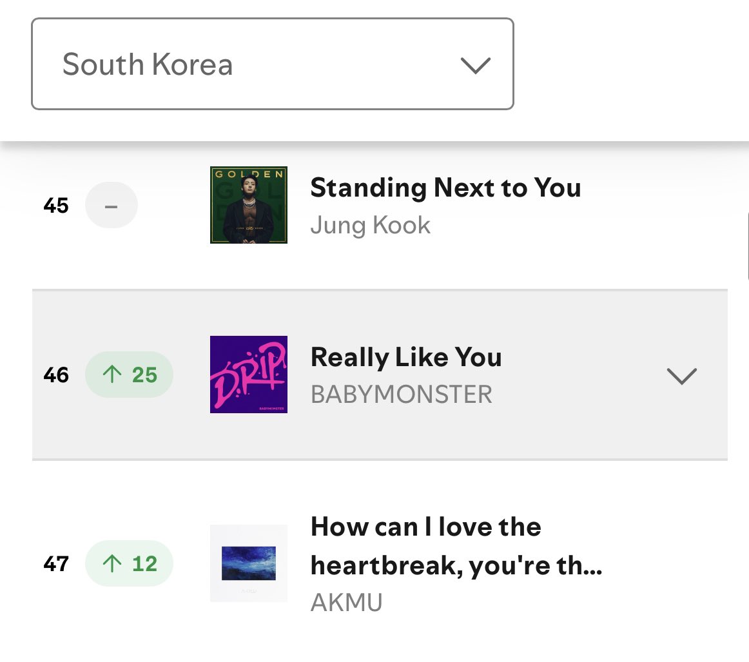This screenshot has width=749, height=662.
Task: Click rank number 46
Action: point(56,375)
